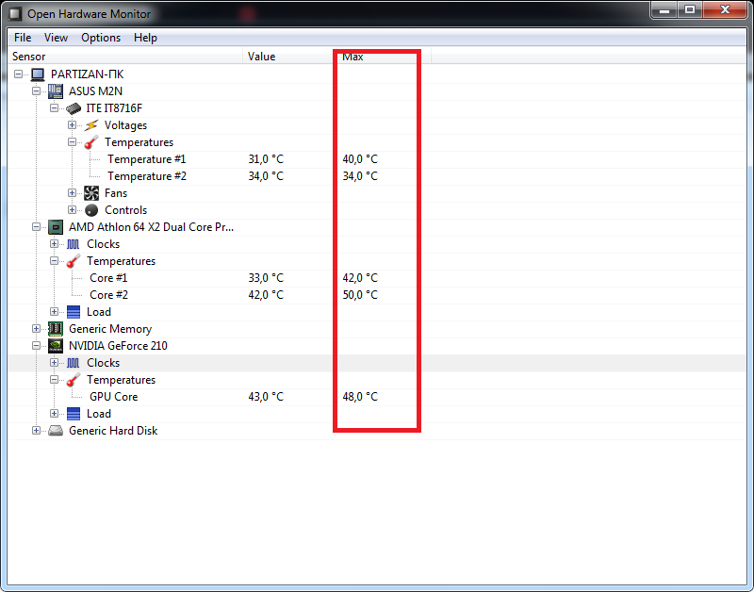The image size is (754, 592).
Task: Click the Fans icon
Action: click(x=90, y=193)
